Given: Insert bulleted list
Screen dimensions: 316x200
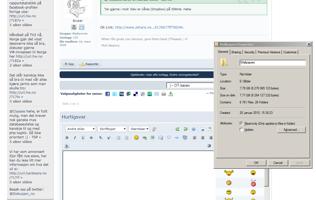Looking at the screenshot, I should (119, 138).
